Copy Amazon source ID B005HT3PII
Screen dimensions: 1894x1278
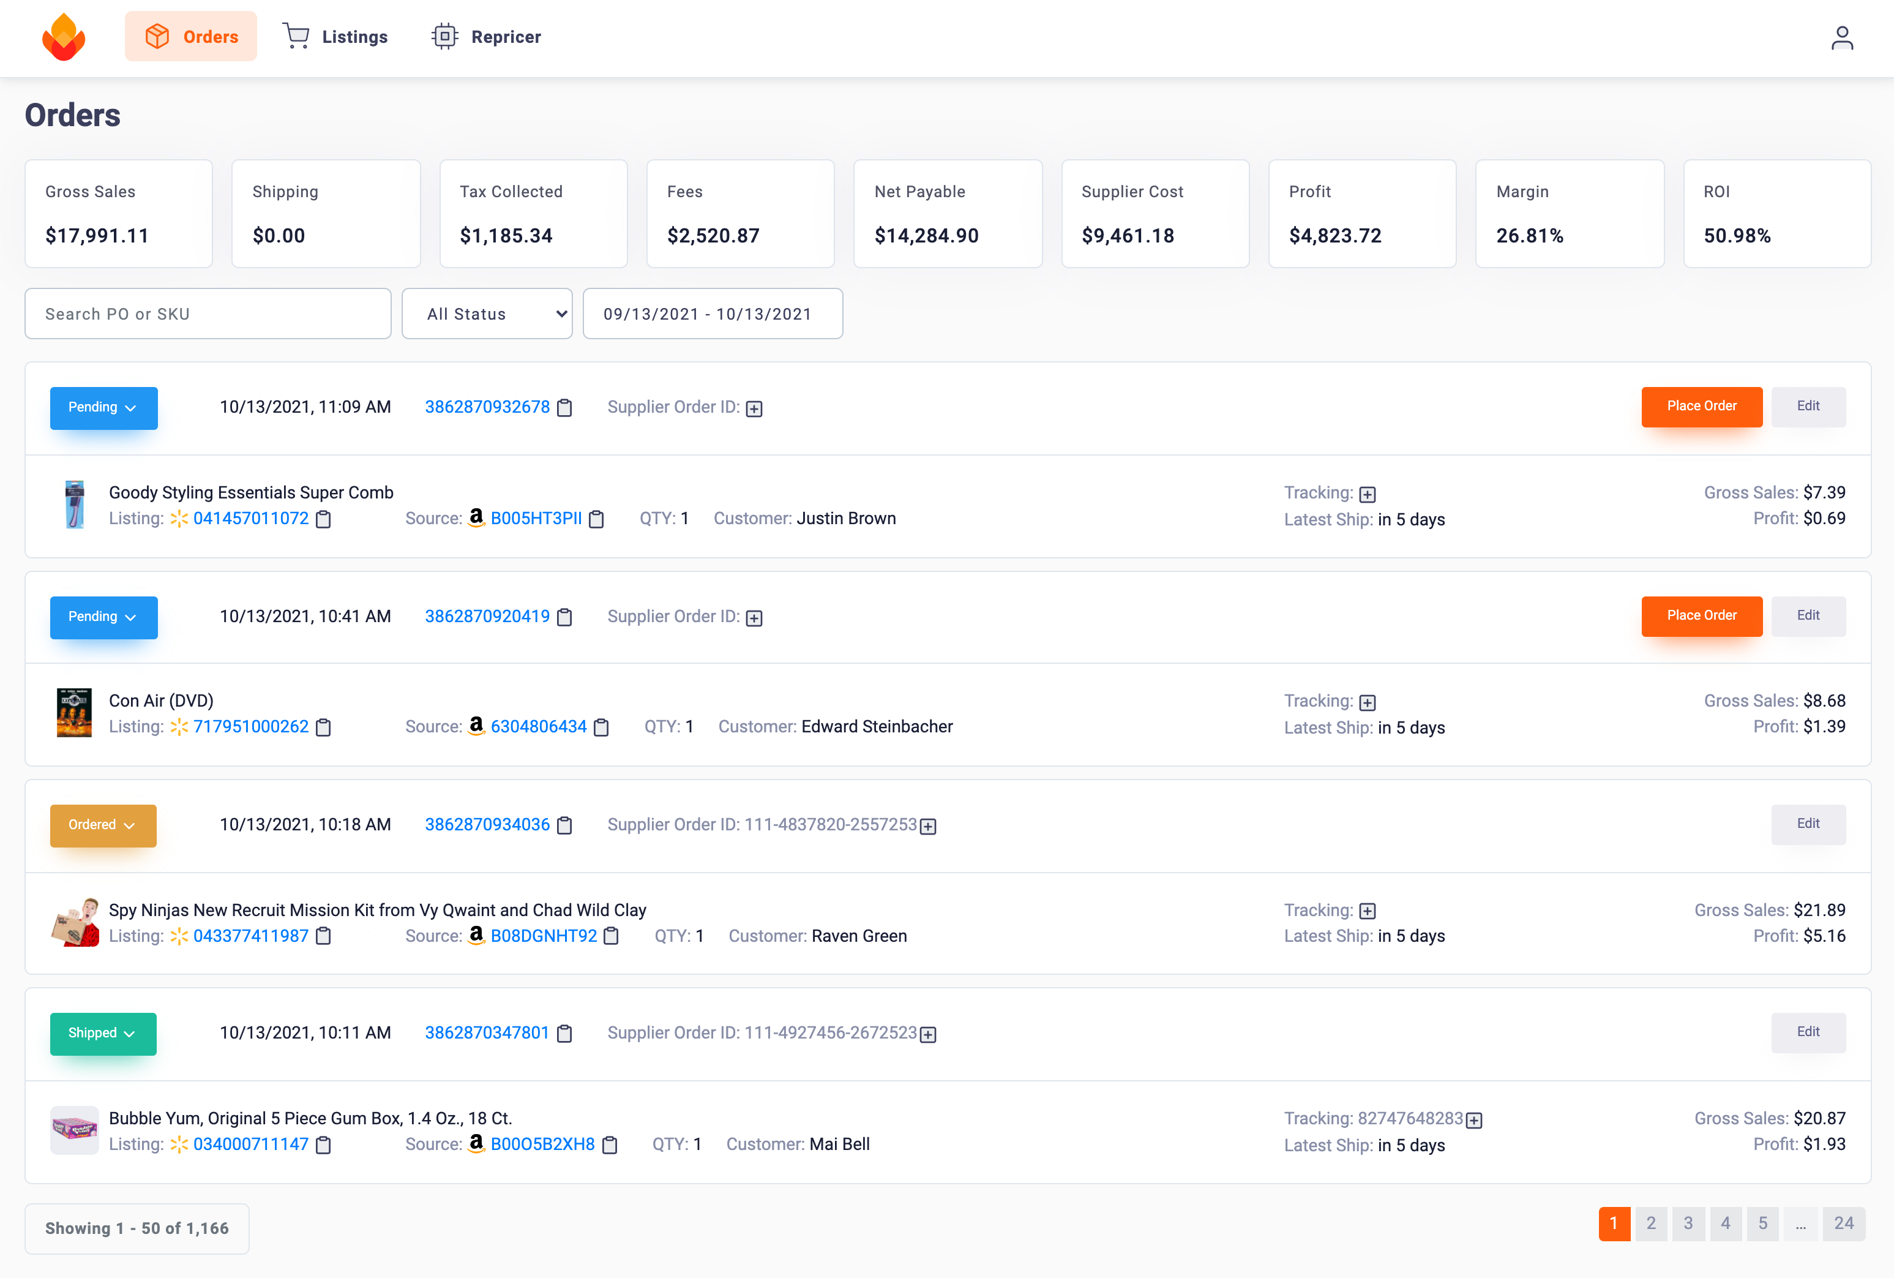(596, 519)
